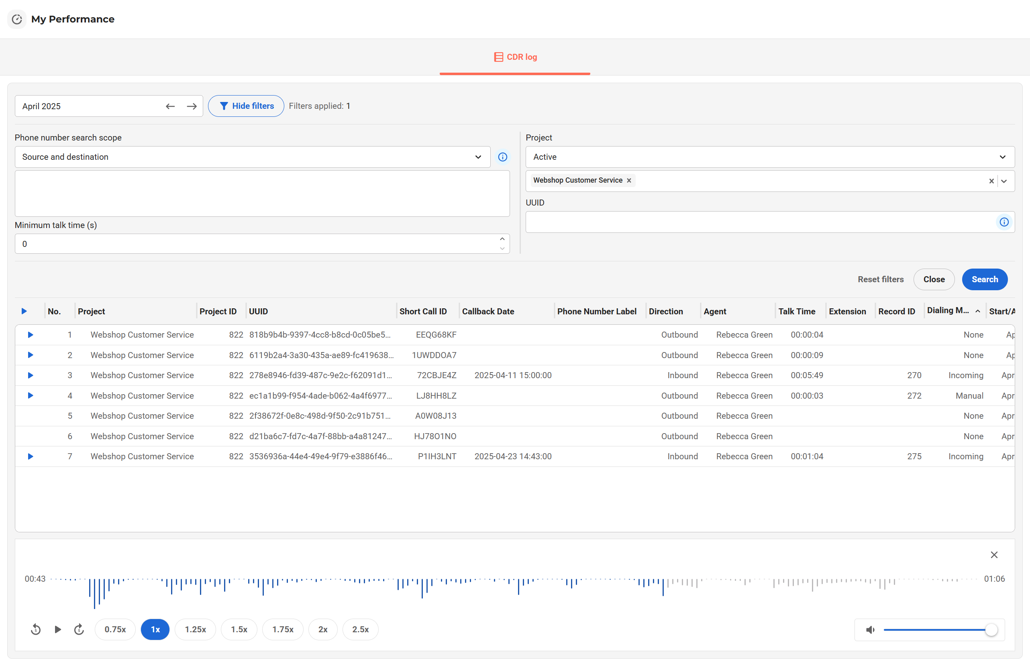Expand the project selection dropdown arrow
Image resolution: width=1030 pixels, height=666 pixels.
coord(1003,181)
